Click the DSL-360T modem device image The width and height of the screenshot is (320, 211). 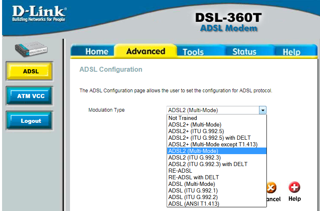click(31, 49)
